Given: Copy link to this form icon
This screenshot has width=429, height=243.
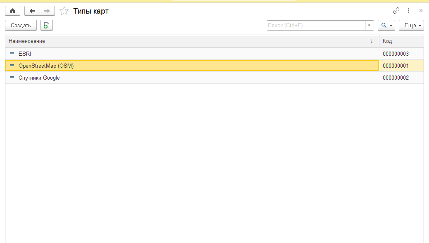Looking at the screenshot, I should 396,11.
